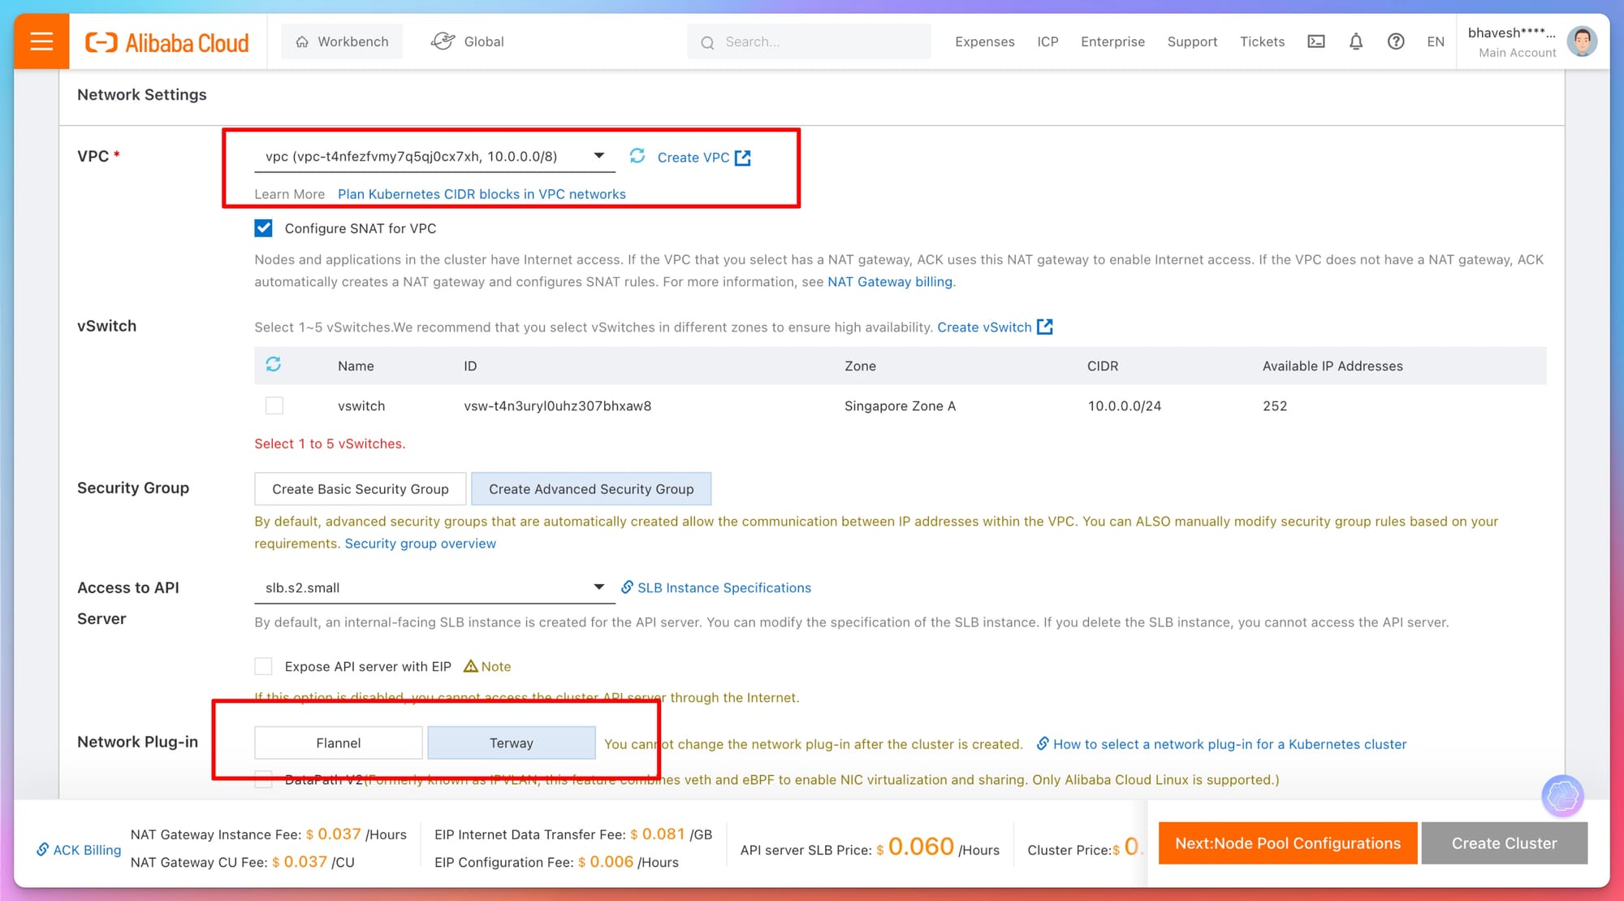The height and width of the screenshot is (901, 1624).
Task: Refresh the VPC list icon
Action: (637, 156)
